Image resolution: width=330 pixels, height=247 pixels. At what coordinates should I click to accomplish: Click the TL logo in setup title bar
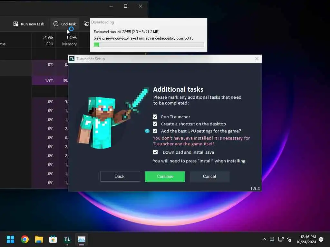click(x=72, y=59)
